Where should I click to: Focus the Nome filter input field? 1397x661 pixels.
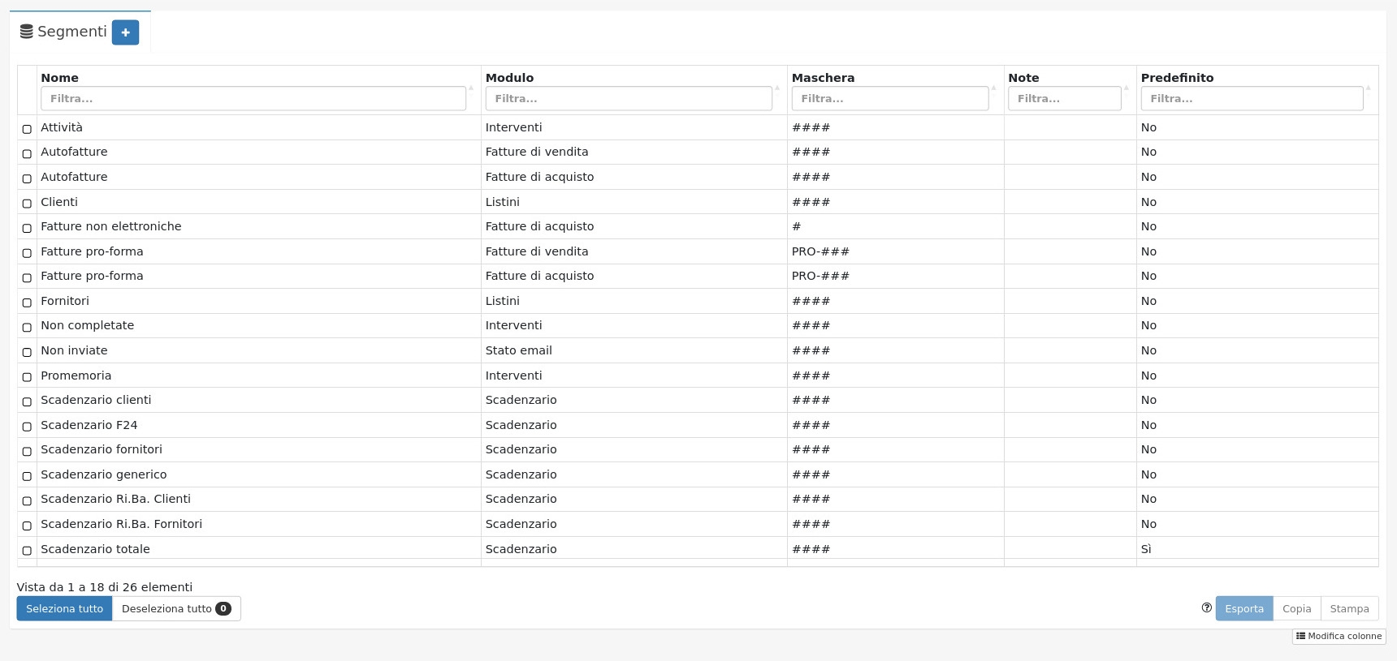click(253, 99)
